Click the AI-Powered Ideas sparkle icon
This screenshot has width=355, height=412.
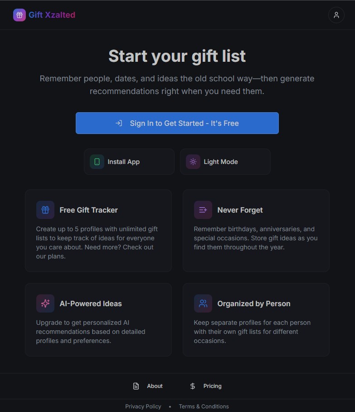pyautogui.click(x=45, y=303)
